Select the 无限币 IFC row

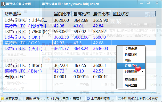point(79,77)
